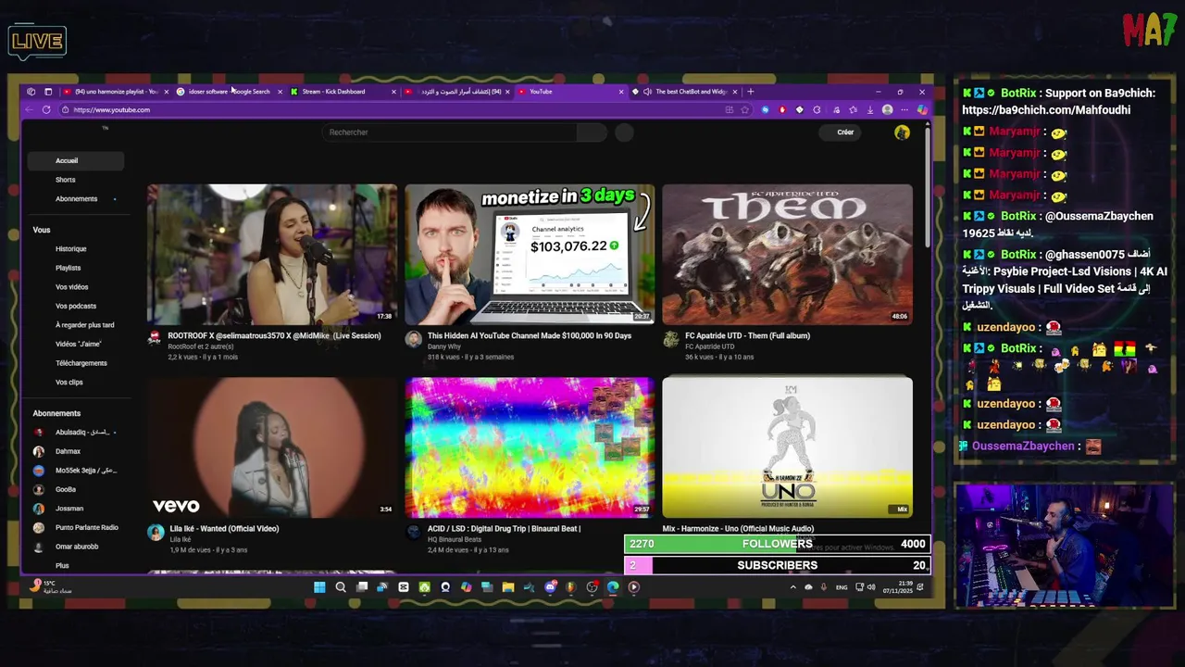Open Omar aburobb subscription channel

(76, 547)
